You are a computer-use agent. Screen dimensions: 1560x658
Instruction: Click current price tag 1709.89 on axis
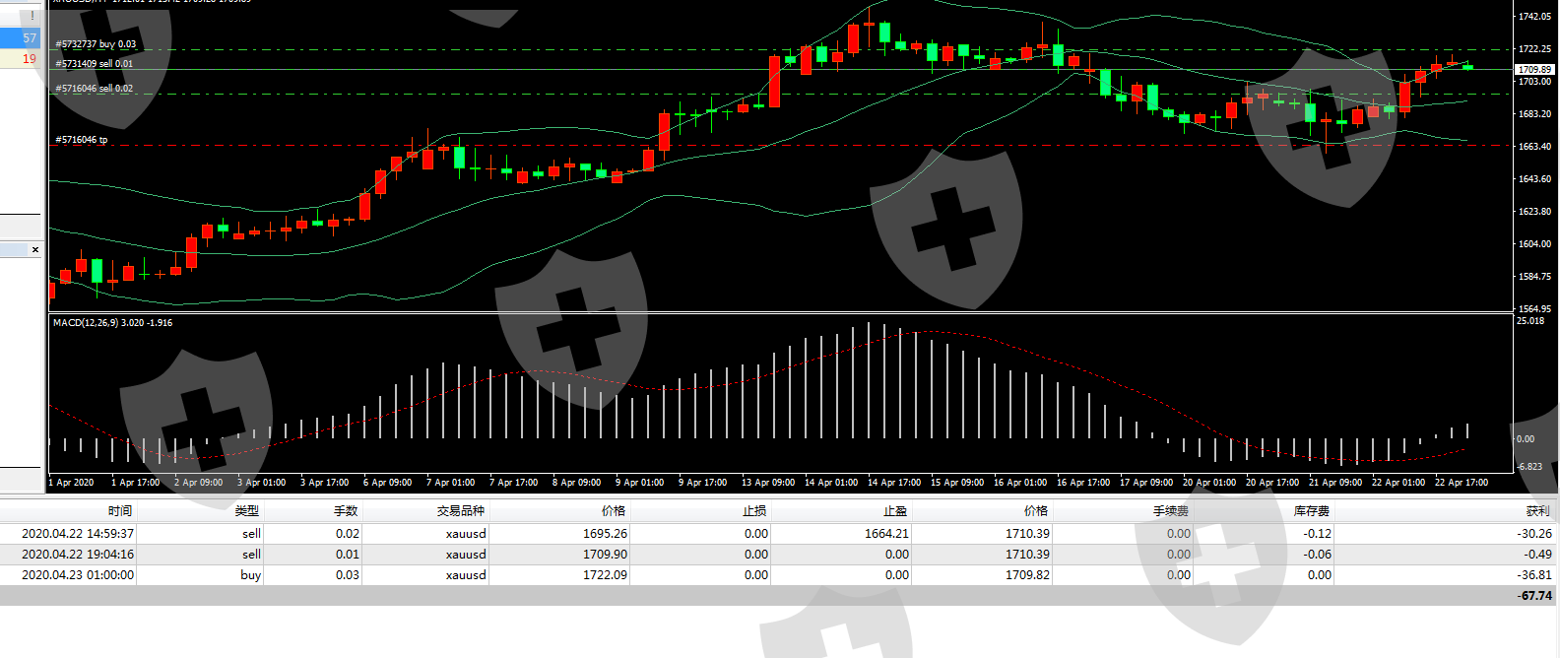coord(1534,70)
